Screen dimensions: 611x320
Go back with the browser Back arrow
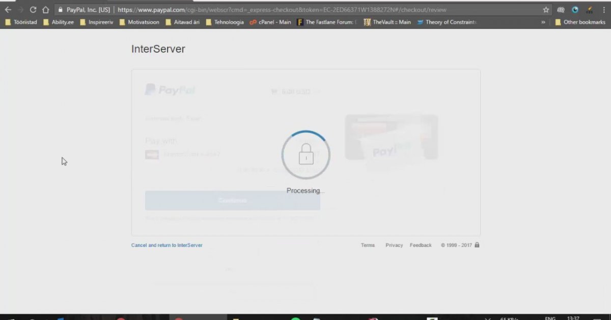tap(8, 10)
